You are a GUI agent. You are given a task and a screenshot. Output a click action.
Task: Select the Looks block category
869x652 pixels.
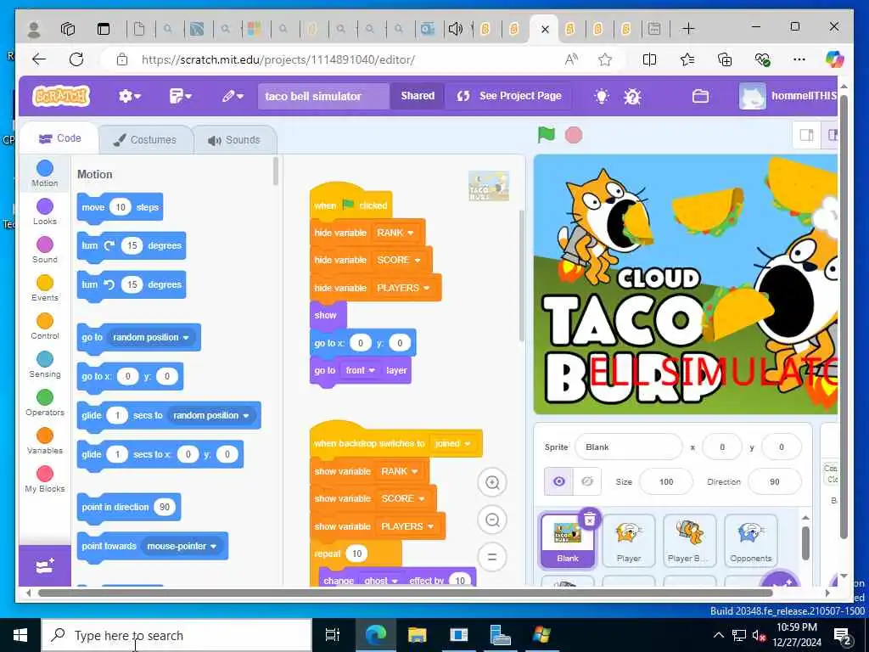pyautogui.click(x=45, y=211)
